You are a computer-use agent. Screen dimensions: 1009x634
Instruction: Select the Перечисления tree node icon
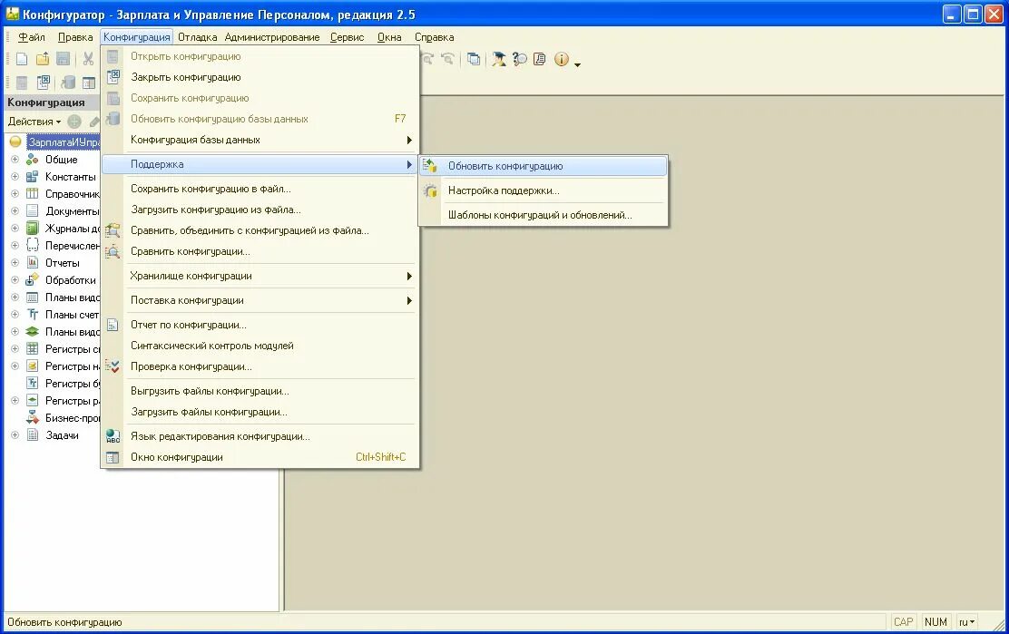[x=32, y=246]
